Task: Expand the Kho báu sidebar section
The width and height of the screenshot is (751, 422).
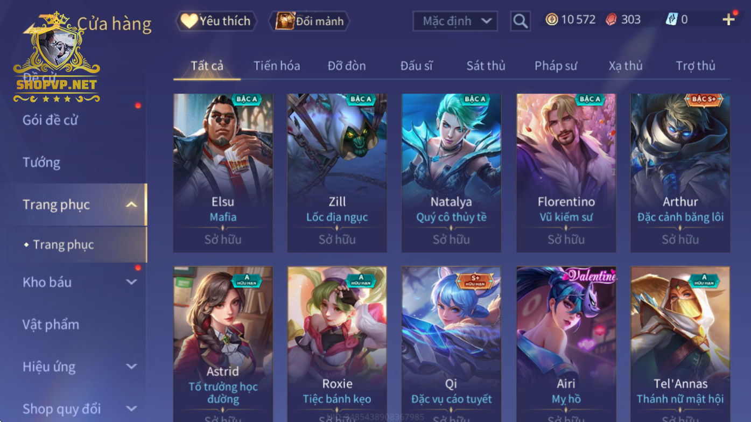Action: pos(131,282)
